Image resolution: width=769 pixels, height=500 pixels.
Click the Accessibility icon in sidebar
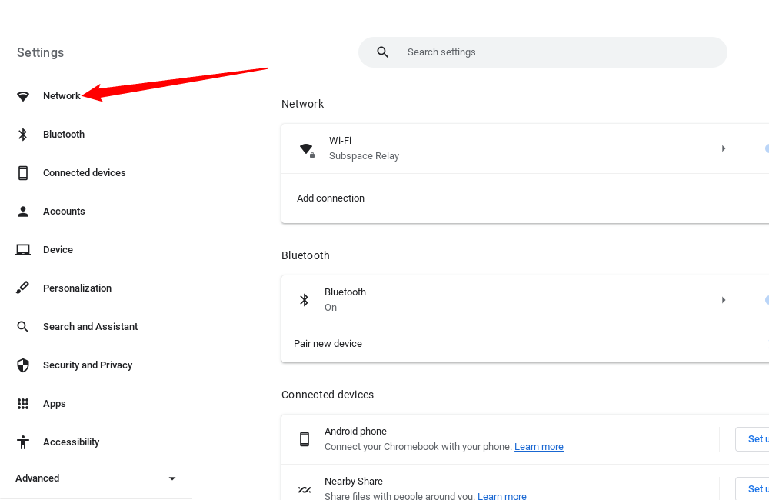[x=22, y=442]
